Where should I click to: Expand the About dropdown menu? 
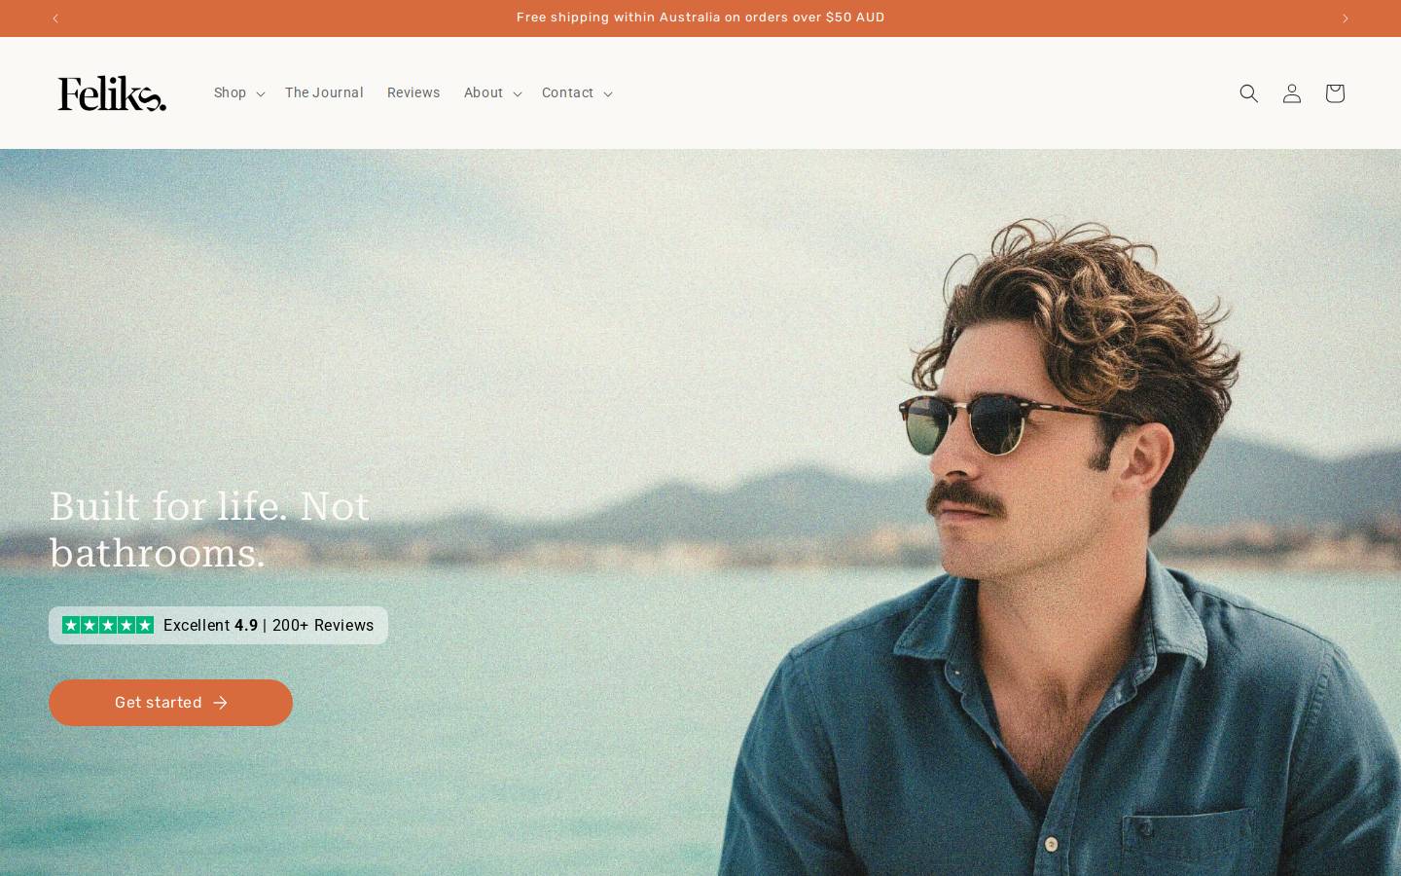pos(492,93)
